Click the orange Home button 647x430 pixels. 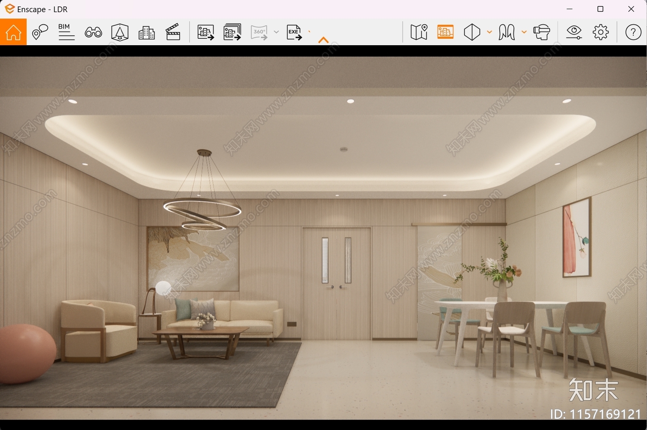(x=13, y=32)
